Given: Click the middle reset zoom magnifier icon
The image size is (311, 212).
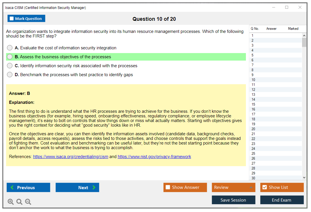Looking at the screenshot, I should (19, 202).
